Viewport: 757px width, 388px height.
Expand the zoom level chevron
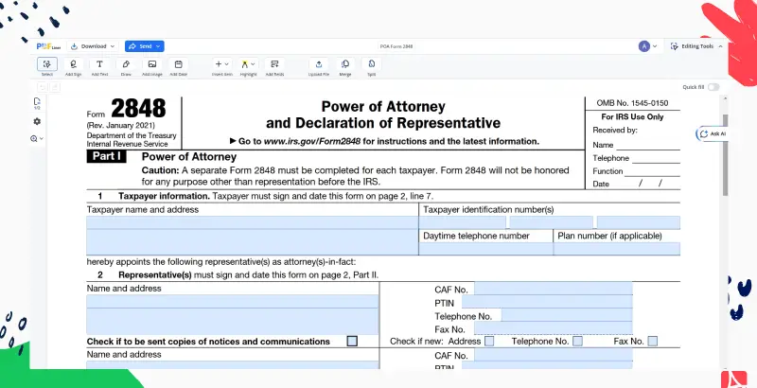(42, 138)
